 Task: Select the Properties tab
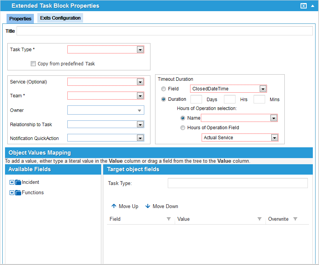point(20,18)
